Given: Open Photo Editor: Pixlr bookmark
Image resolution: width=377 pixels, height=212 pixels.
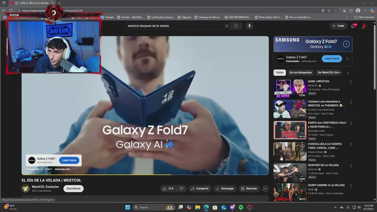Looking at the screenshot, I should click(268, 17).
